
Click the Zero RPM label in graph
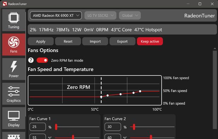(78, 87)
